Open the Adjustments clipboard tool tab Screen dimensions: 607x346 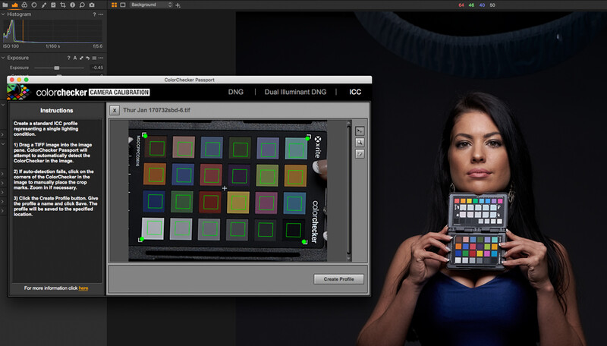53,5
